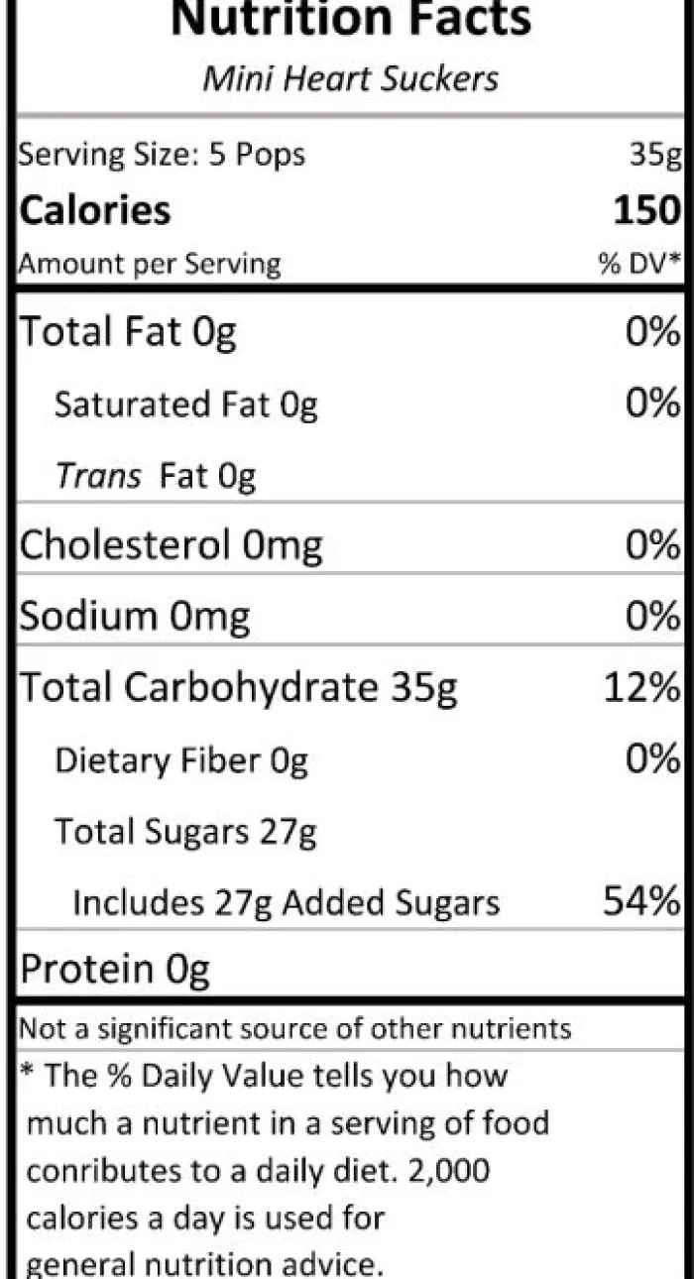Click the % DV* column header
Screen dimensions: 694x1279
641,265
